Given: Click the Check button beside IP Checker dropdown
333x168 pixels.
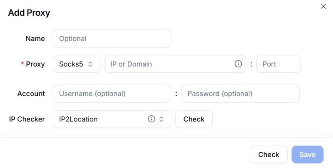Looking at the screenshot, I should pos(194,119).
